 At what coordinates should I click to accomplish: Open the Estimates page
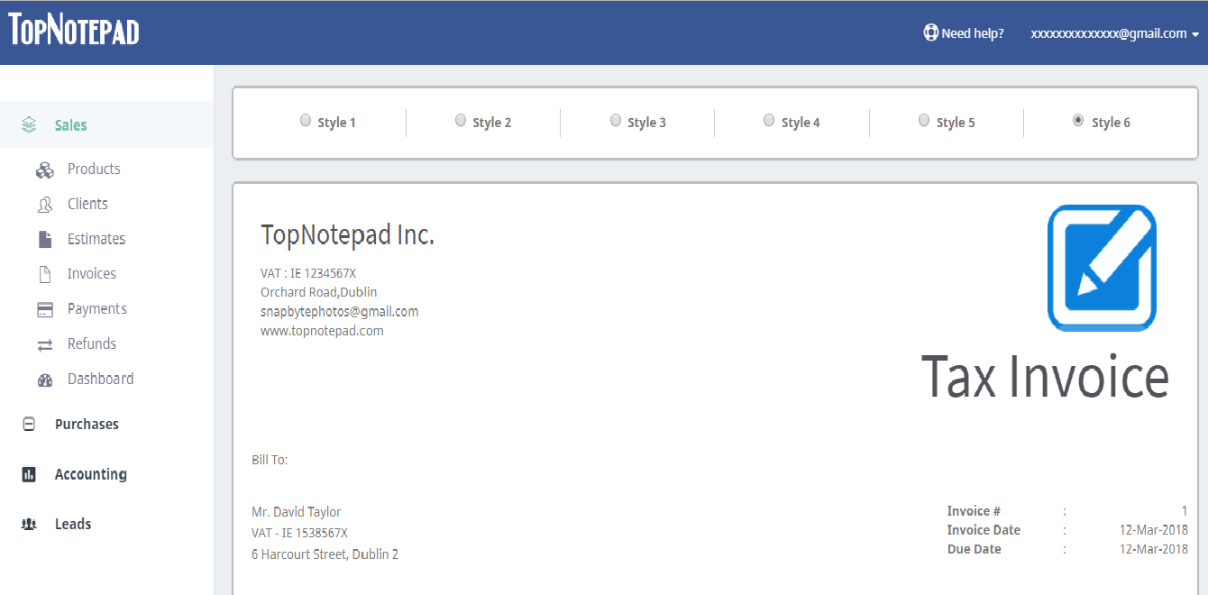click(x=96, y=239)
